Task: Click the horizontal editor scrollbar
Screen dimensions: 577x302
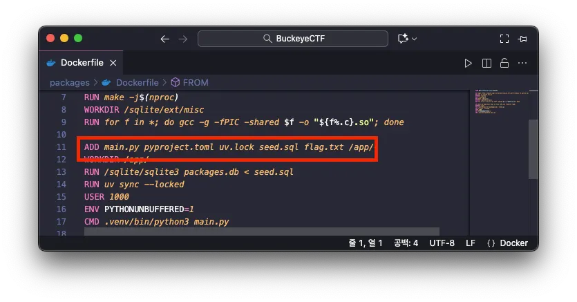Action: click(262, 232)
